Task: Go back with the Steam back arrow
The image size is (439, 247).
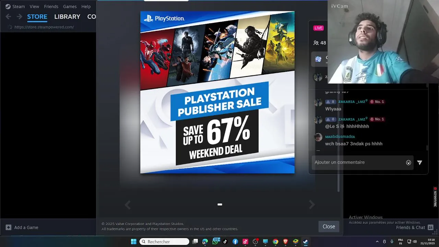Action: pos(9,16)
